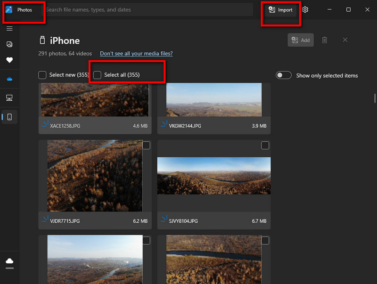
Task: Open the hamburger navigation menu
Action: [x=9, y=29]
